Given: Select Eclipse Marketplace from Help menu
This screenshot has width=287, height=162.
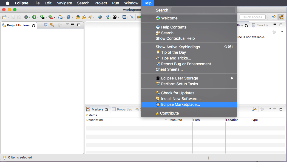Looking at the screenshot, I should point(180,104).
